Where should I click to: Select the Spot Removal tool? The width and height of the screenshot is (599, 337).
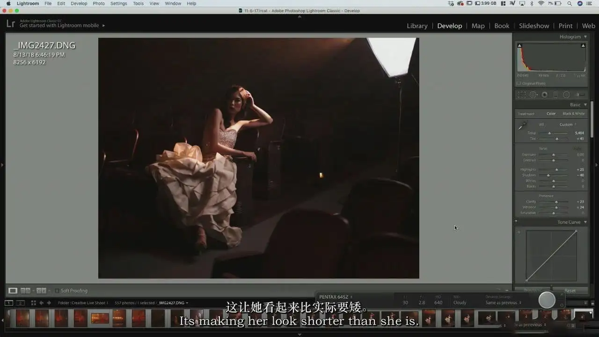[x=533, y=95]
